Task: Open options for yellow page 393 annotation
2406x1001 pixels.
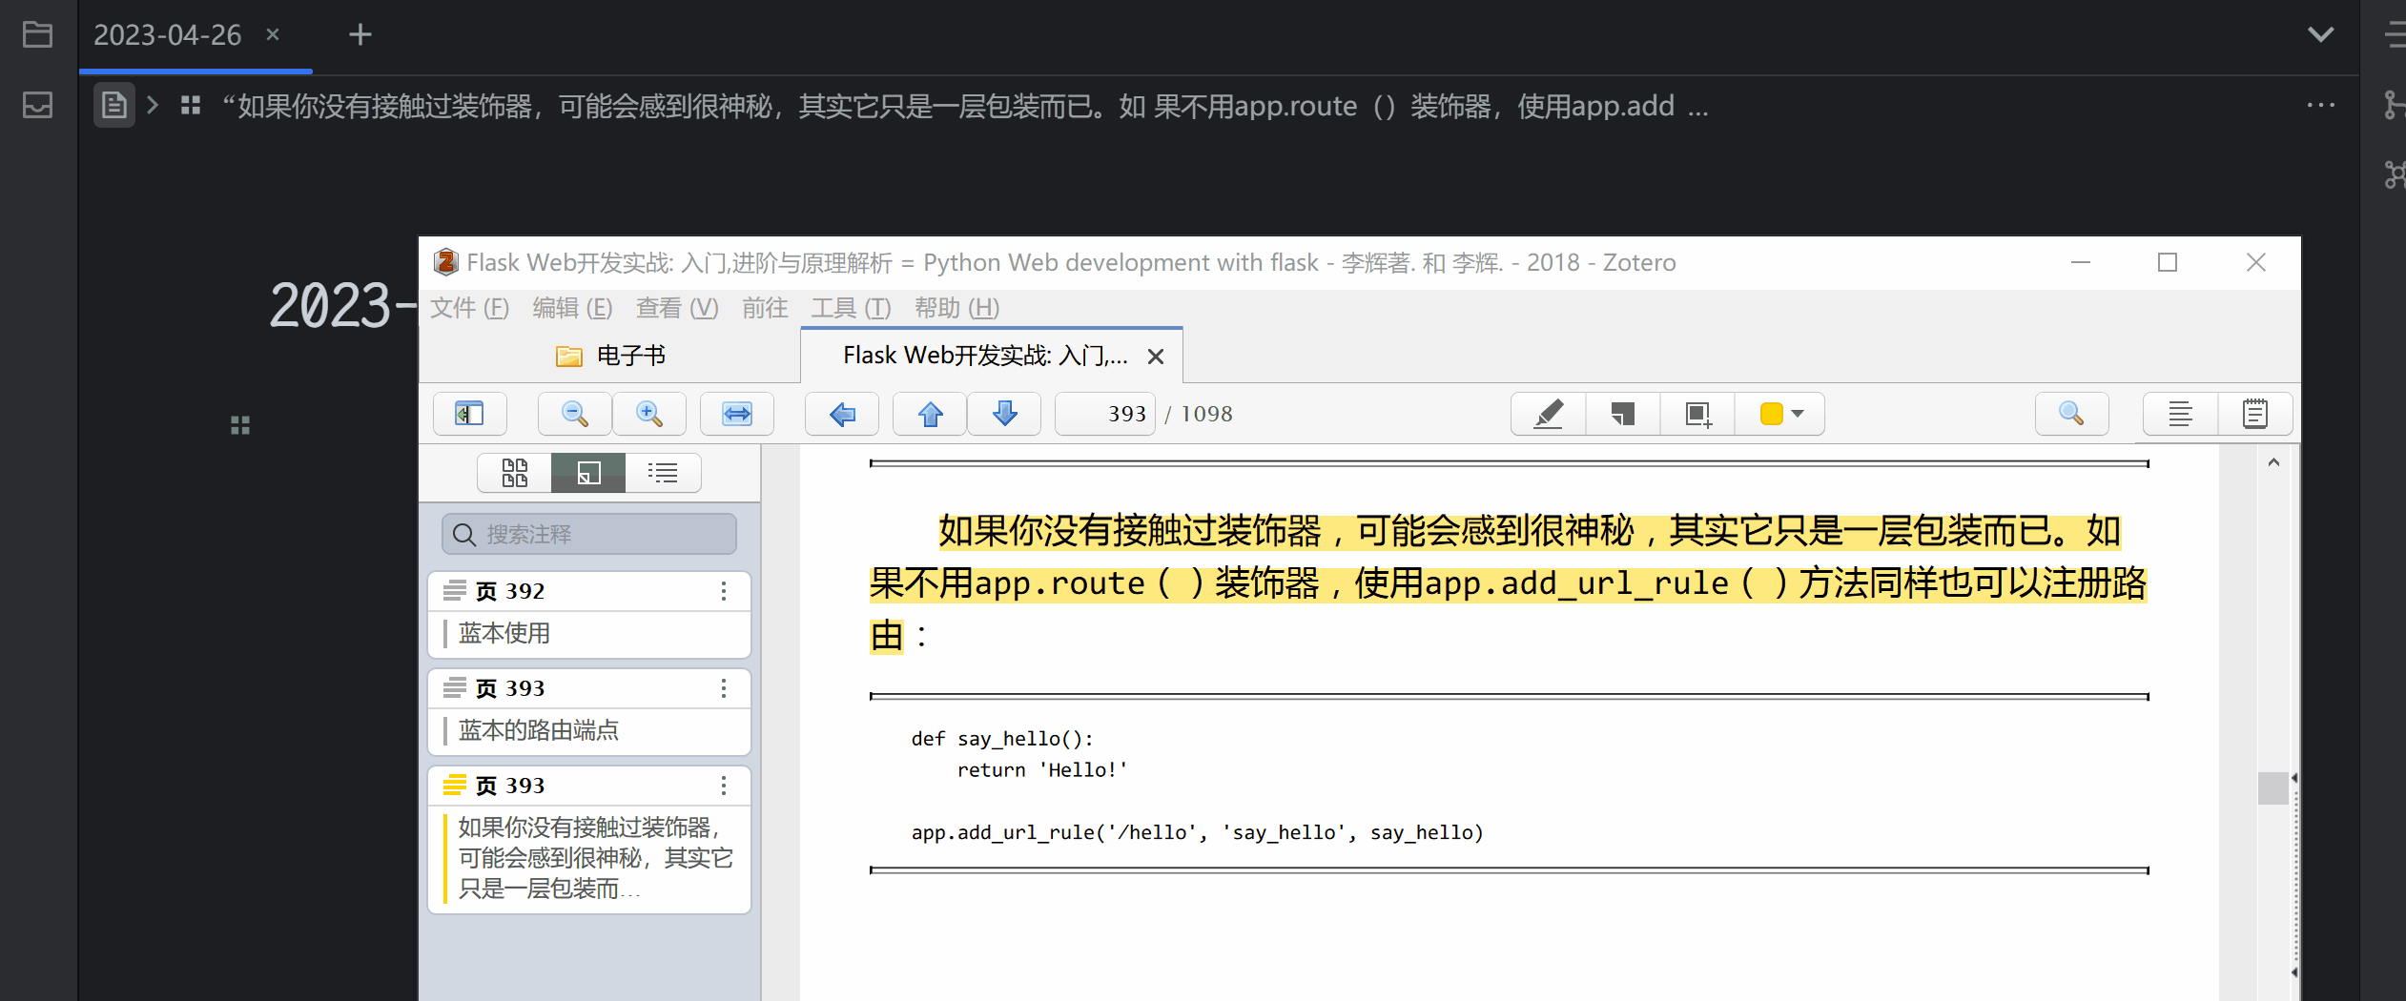Action: point(724,786)
